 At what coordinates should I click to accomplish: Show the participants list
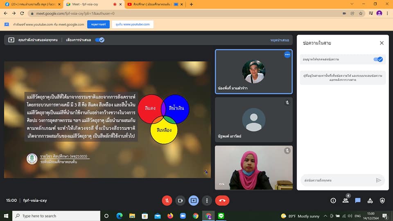346,201
